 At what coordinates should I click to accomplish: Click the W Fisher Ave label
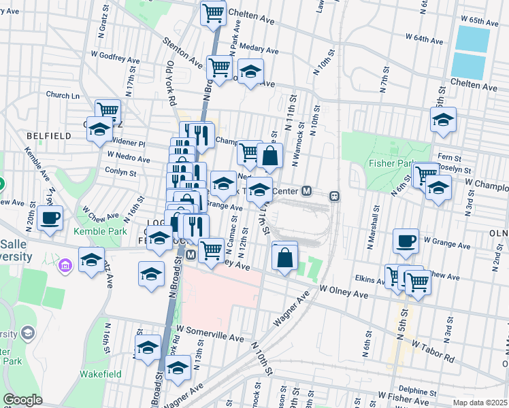coord(403,398)
